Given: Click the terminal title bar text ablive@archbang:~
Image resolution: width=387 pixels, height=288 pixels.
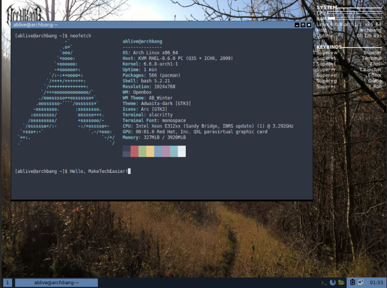Looking at the screenshot, I should click(35, 25).
